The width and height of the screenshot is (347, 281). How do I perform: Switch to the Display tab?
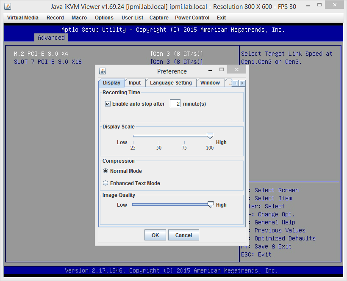(x=111, y=83)
